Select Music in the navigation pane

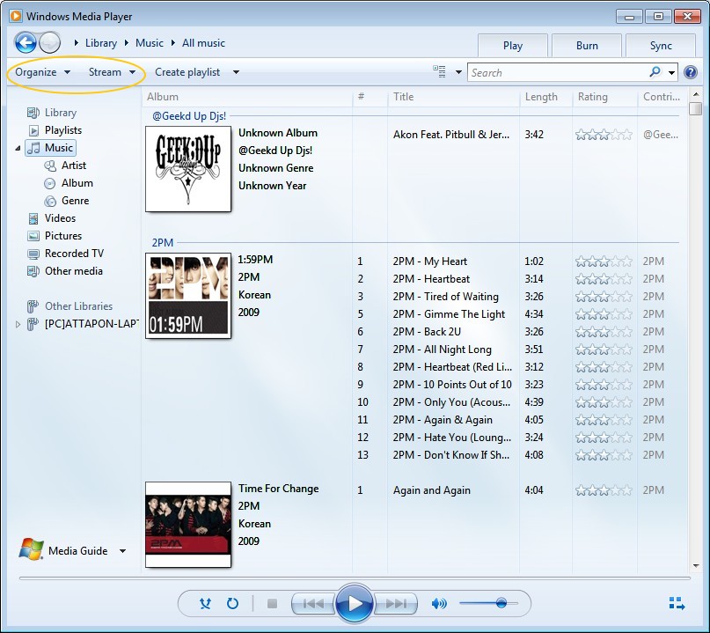51,148
